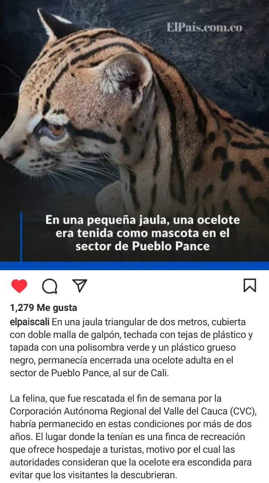
Task: Tap the caption's last line 'evitar que los visitantes'
Action: (x=93, y=475)
